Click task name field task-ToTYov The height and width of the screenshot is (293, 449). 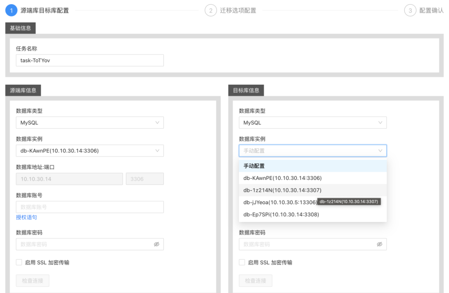pyautogui.click(x=90, y=60)
